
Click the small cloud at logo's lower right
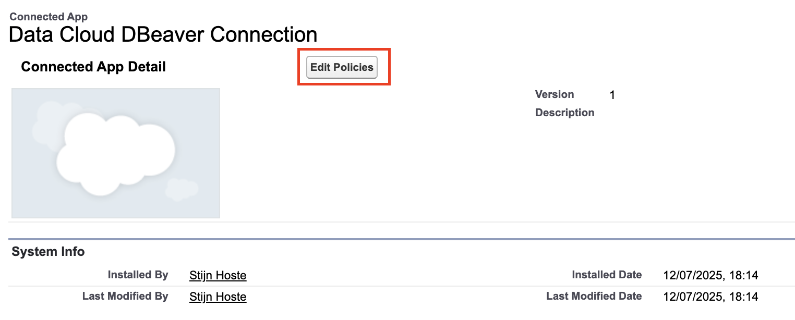click(181, 189)
